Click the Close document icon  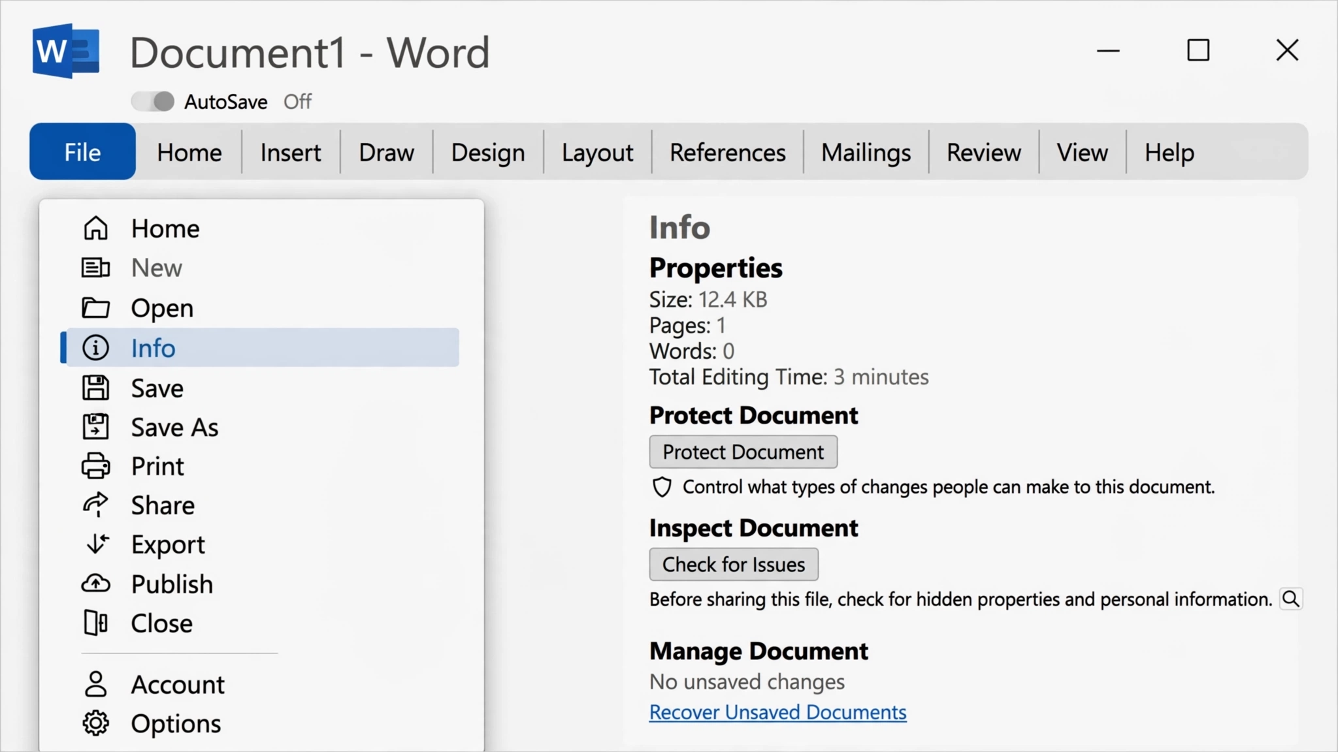95,623
